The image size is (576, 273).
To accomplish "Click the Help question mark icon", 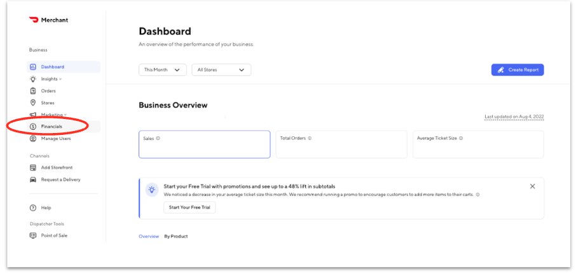I will 33,208.
